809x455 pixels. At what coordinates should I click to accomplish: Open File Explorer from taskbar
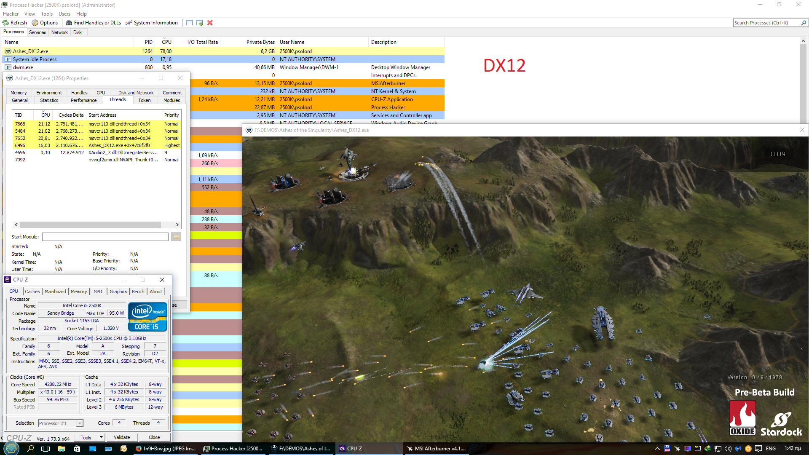tap(61, 449)
